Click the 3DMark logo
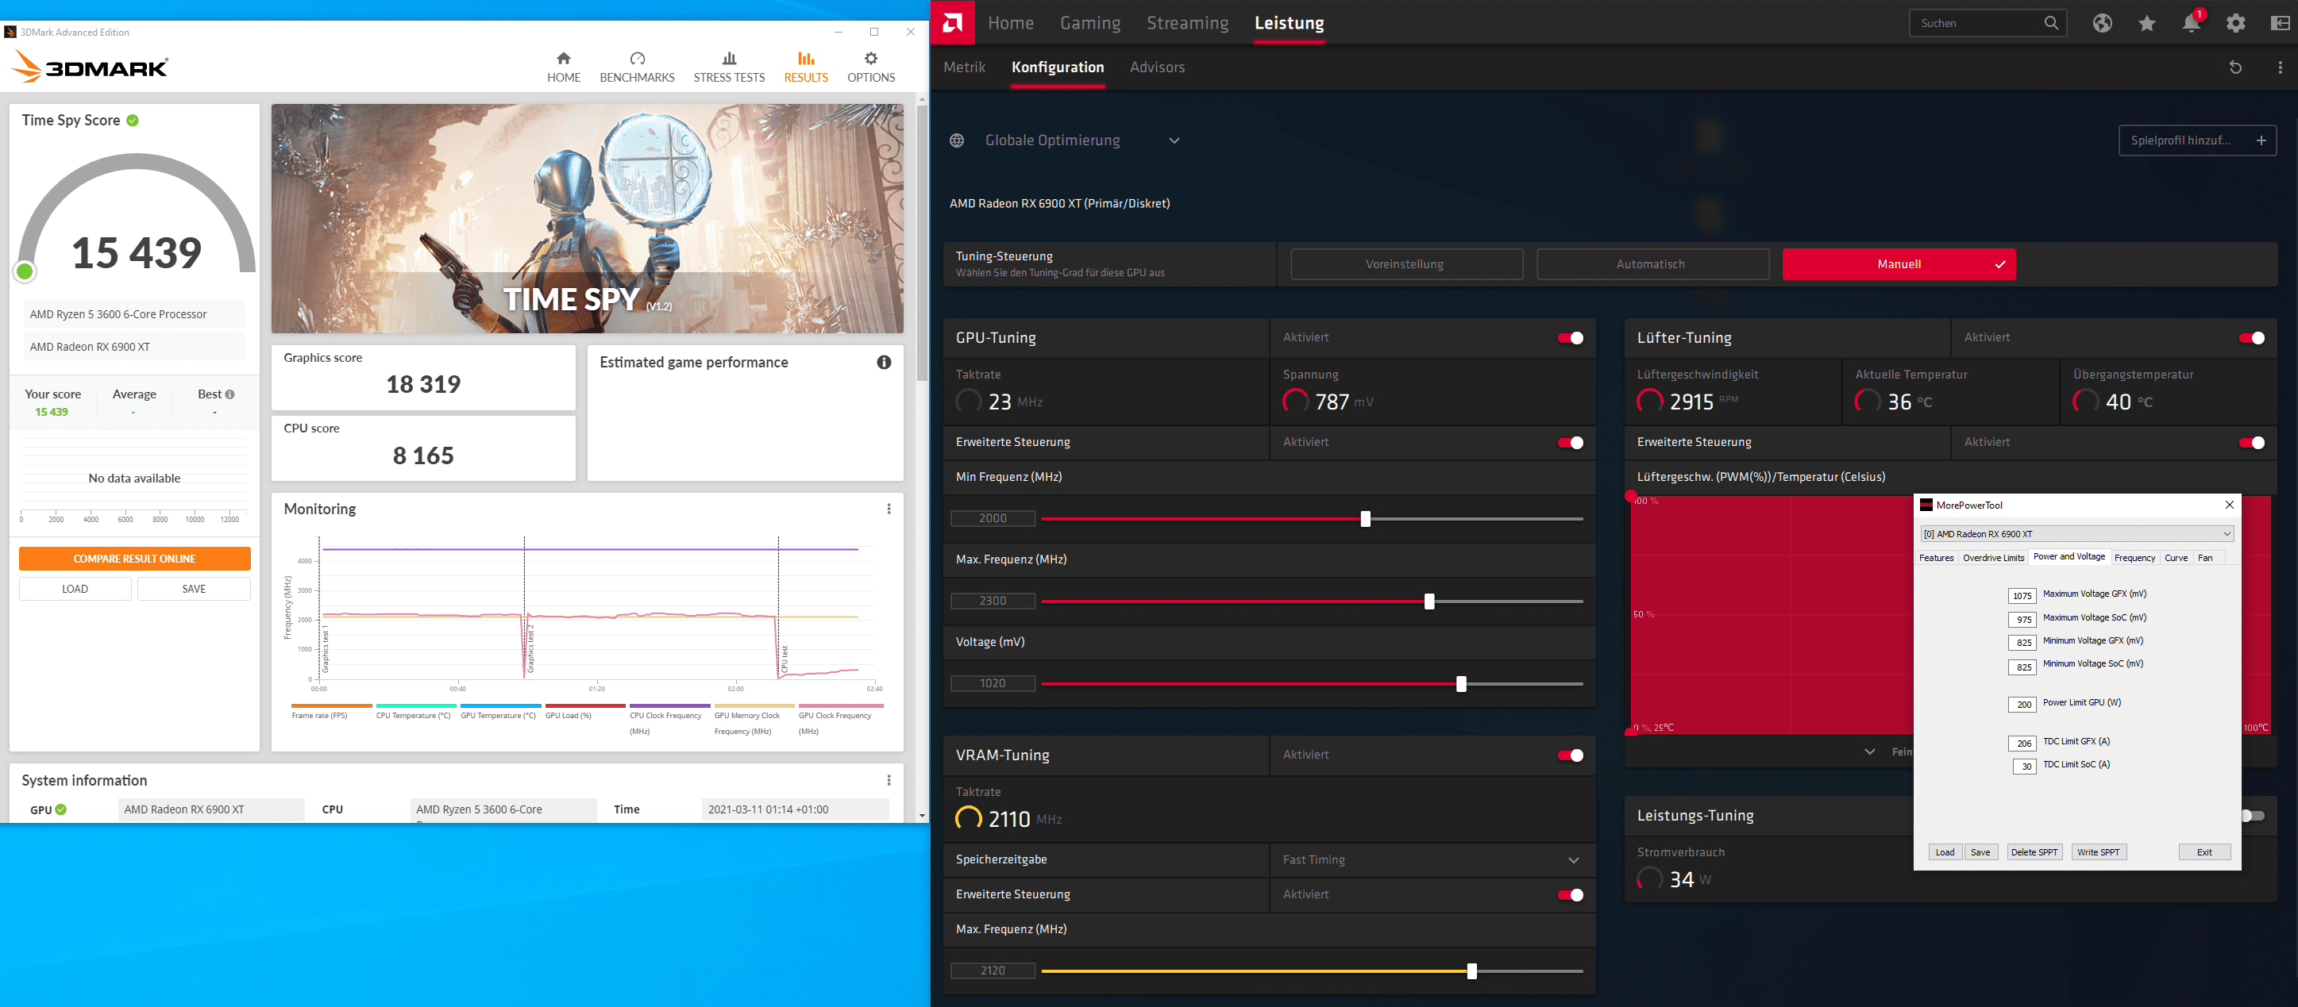 (x=89, y=67)
